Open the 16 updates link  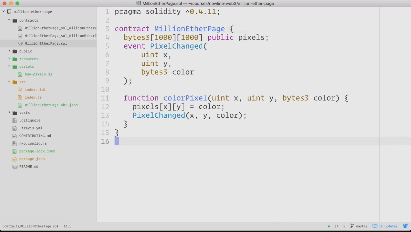tap(388, 226)
